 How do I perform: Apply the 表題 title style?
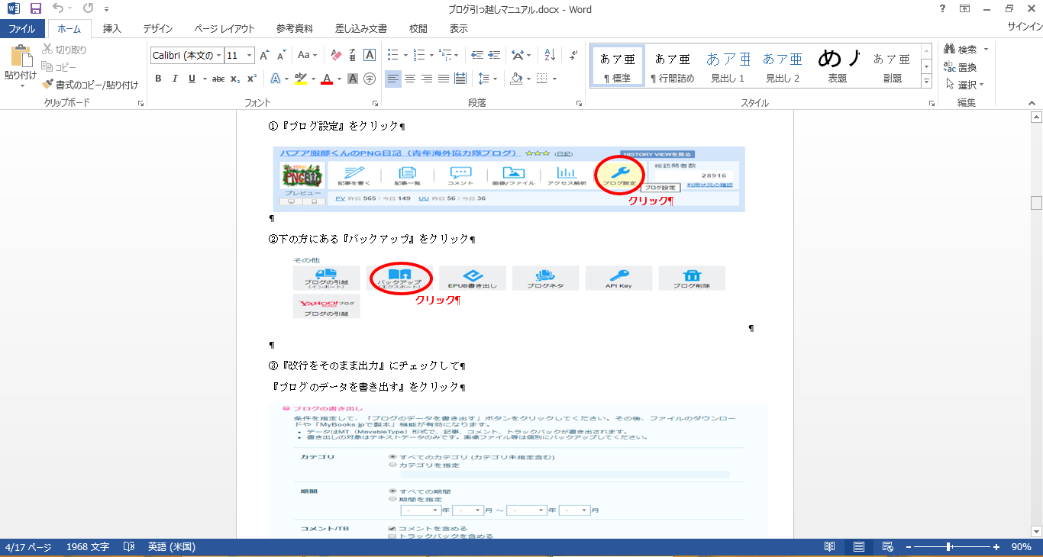tap(838, 66)
